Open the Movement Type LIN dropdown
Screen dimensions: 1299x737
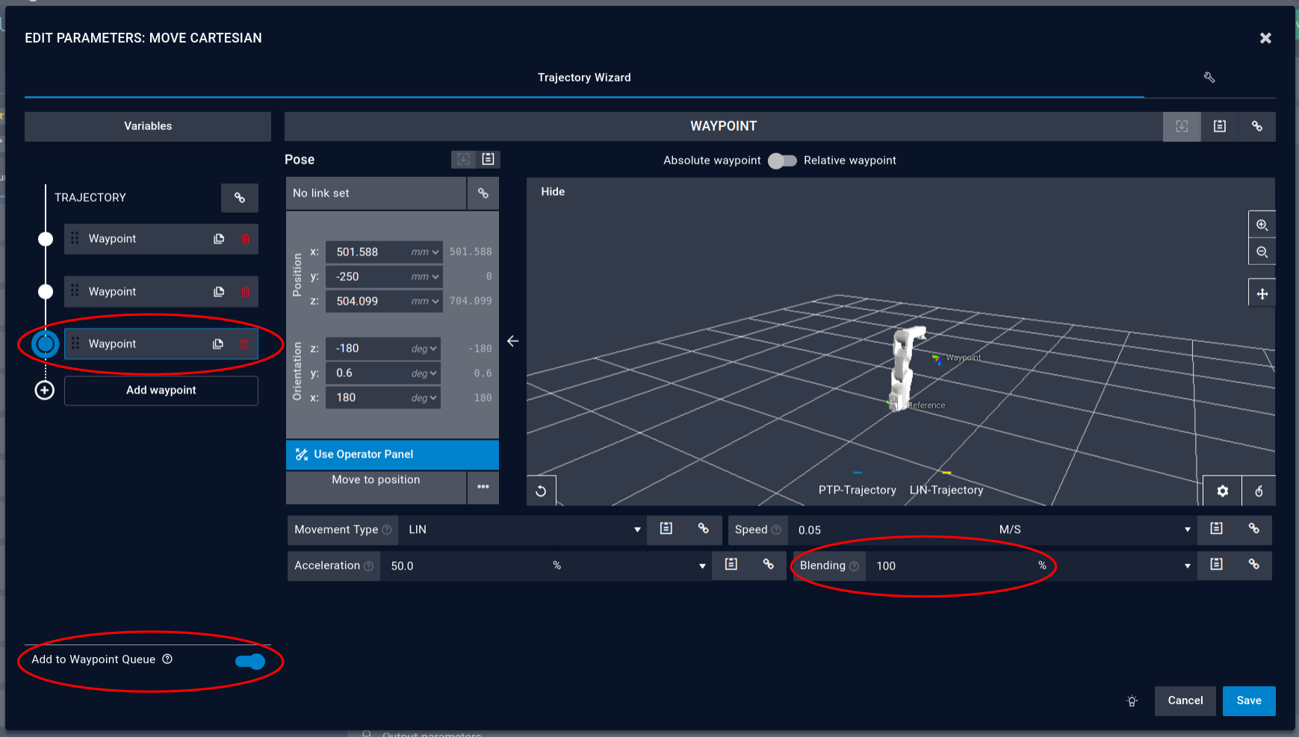pyautogui.click(x=524, y=529)
